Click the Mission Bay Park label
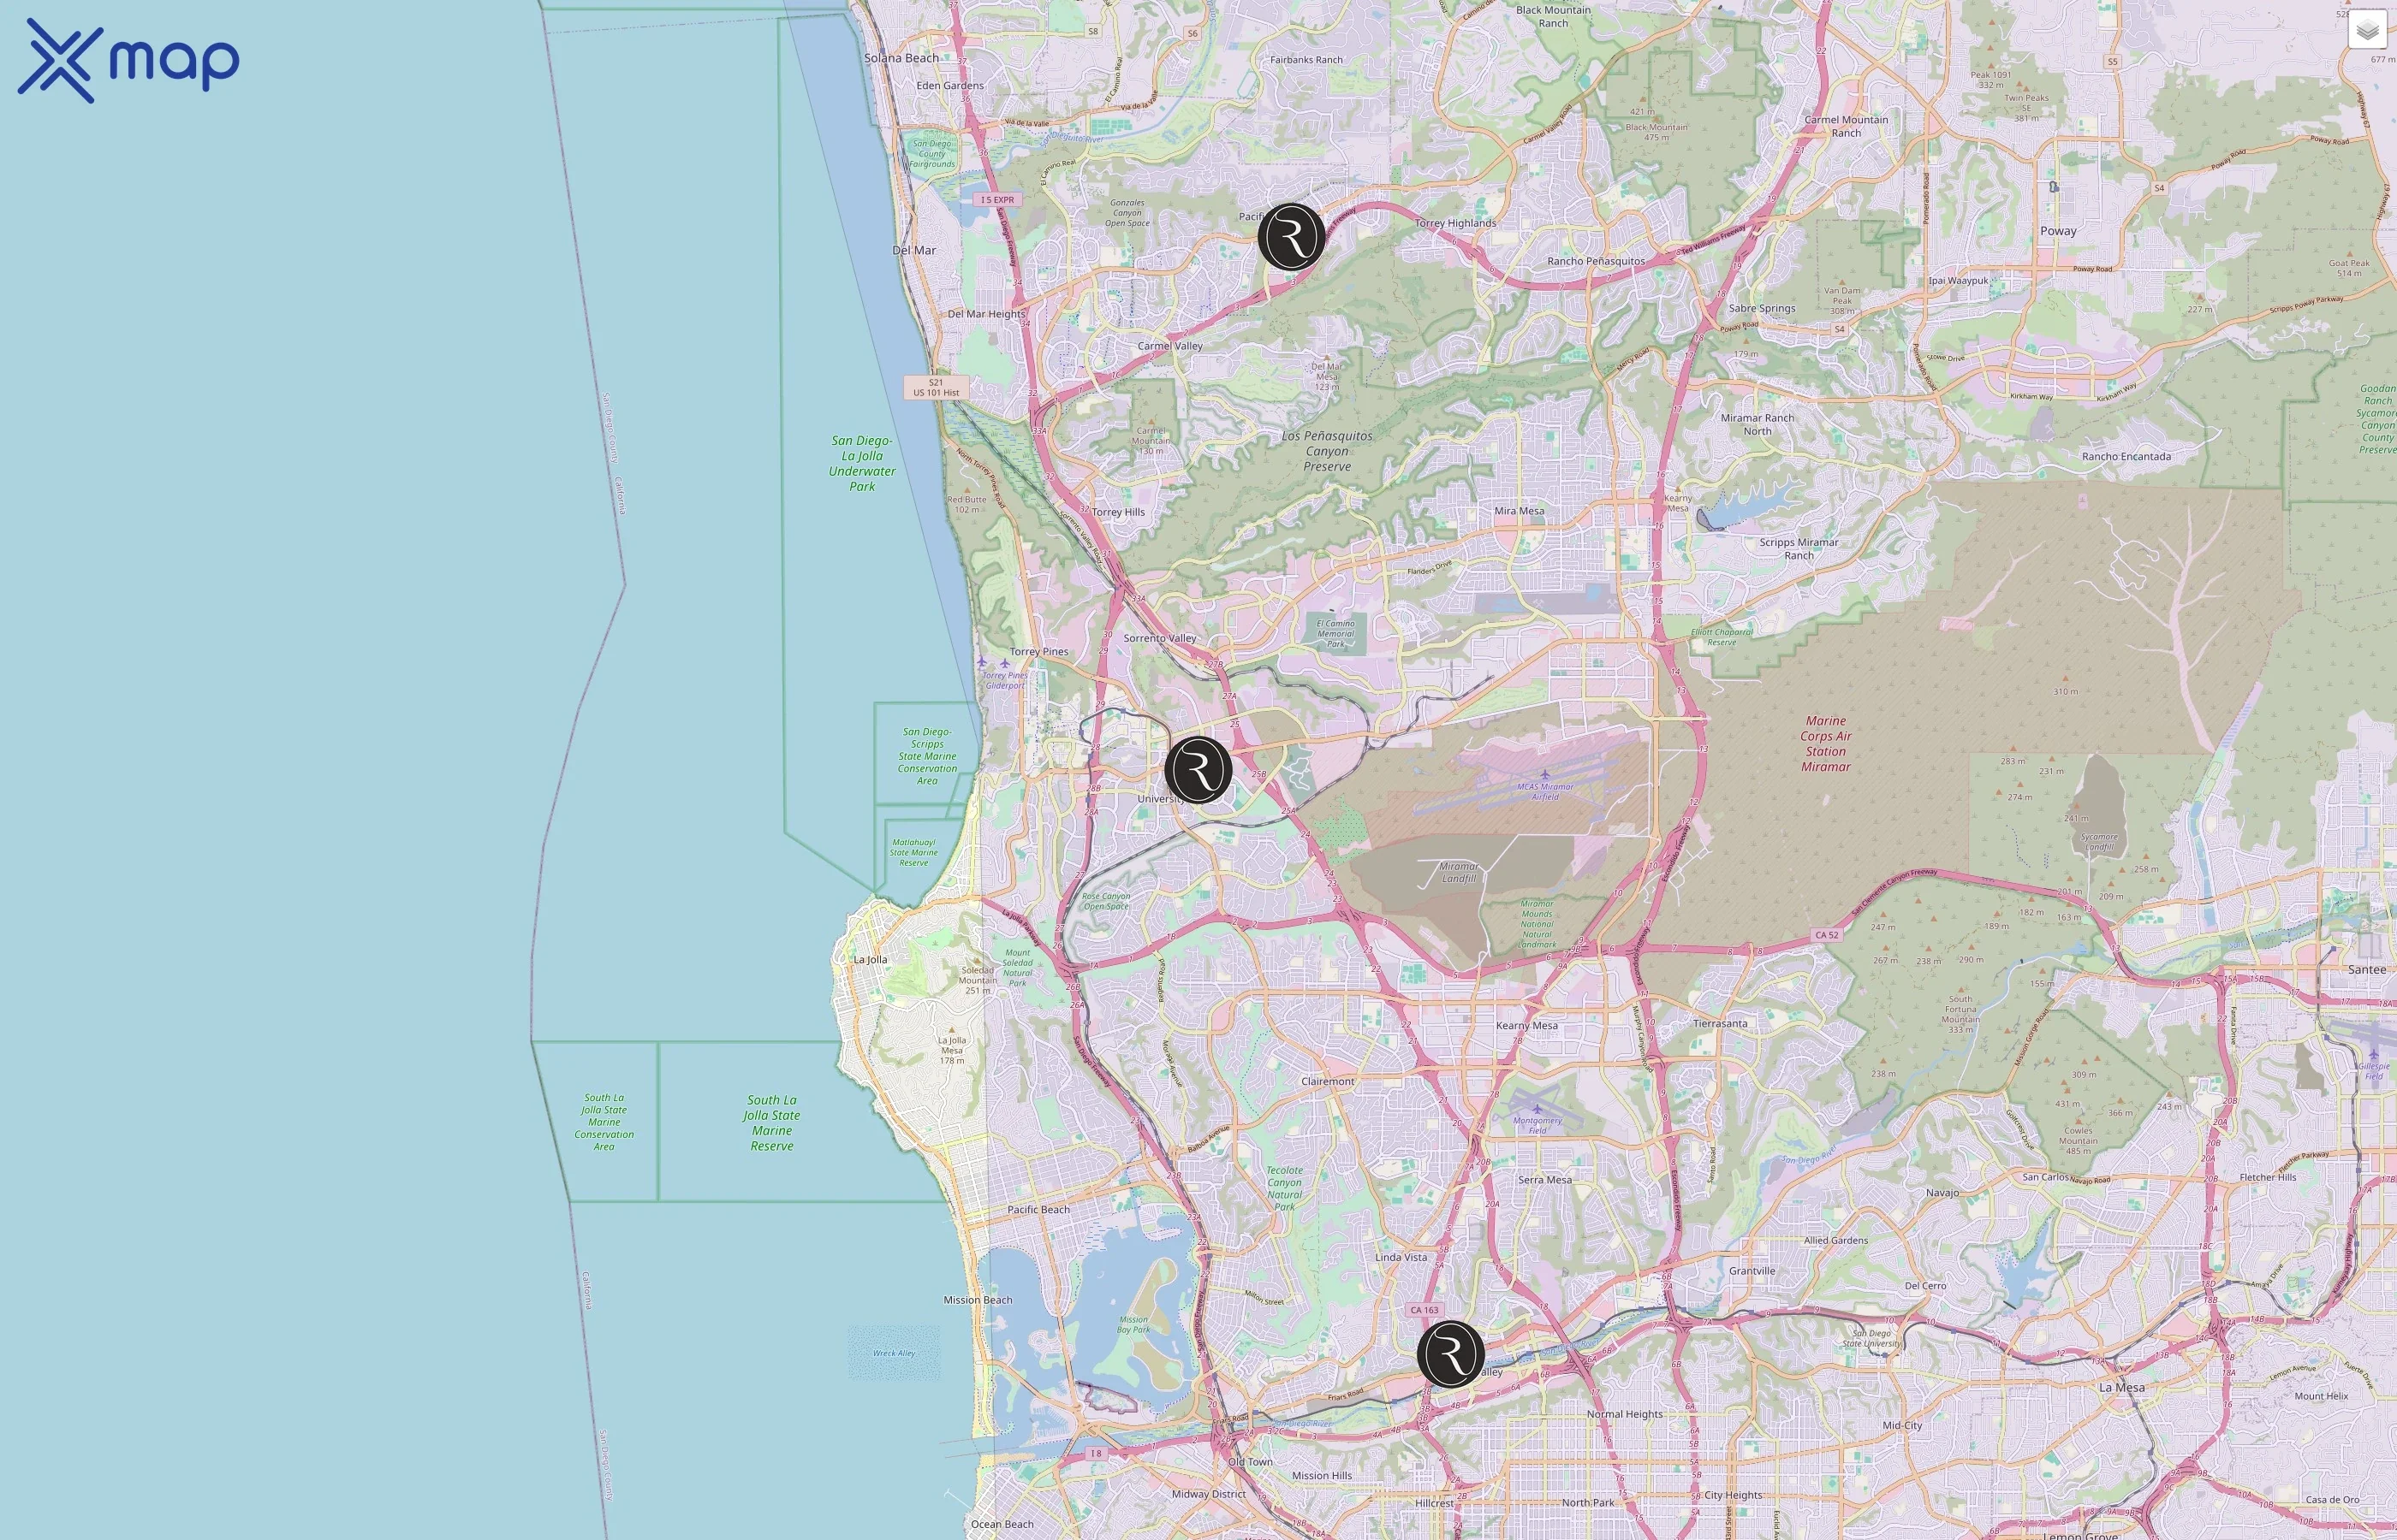The width and height of the screenshot is (2397, 1540). tap(1133, 1324)
